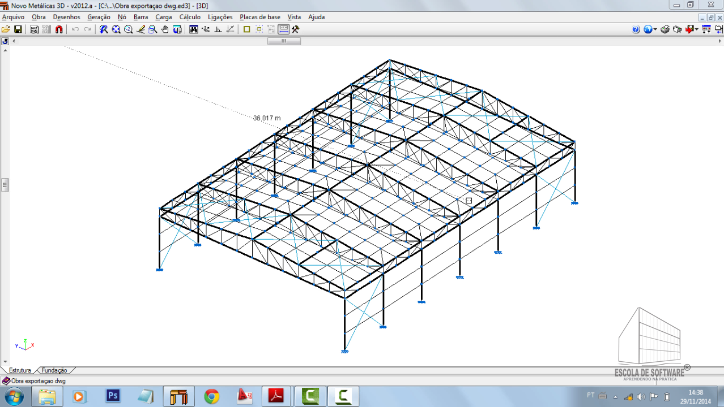Click the horizontal scrollbar thumb at top

(x=284, y=41)
